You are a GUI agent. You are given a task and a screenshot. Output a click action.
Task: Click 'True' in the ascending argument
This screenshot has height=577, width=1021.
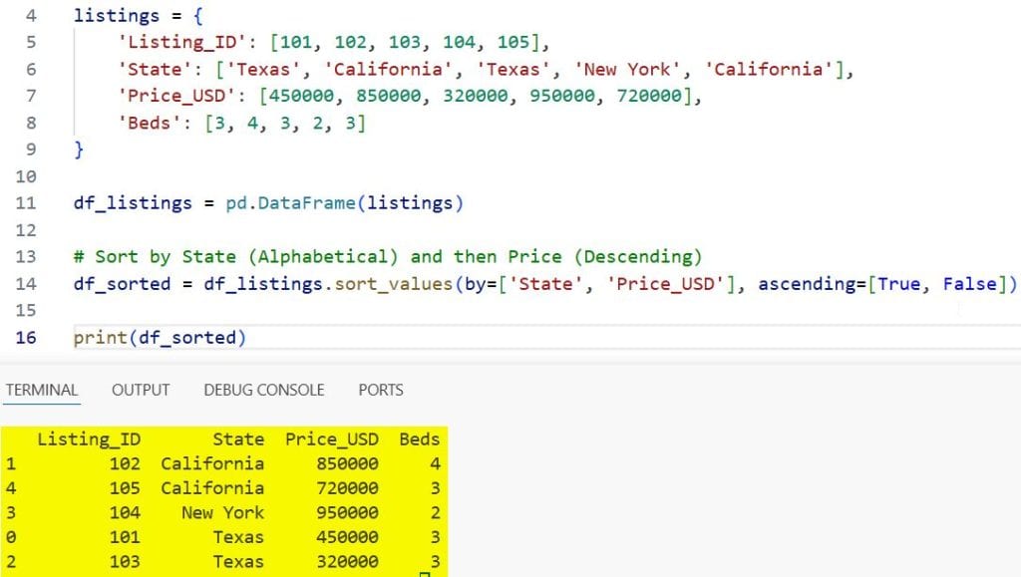point(898,284)
